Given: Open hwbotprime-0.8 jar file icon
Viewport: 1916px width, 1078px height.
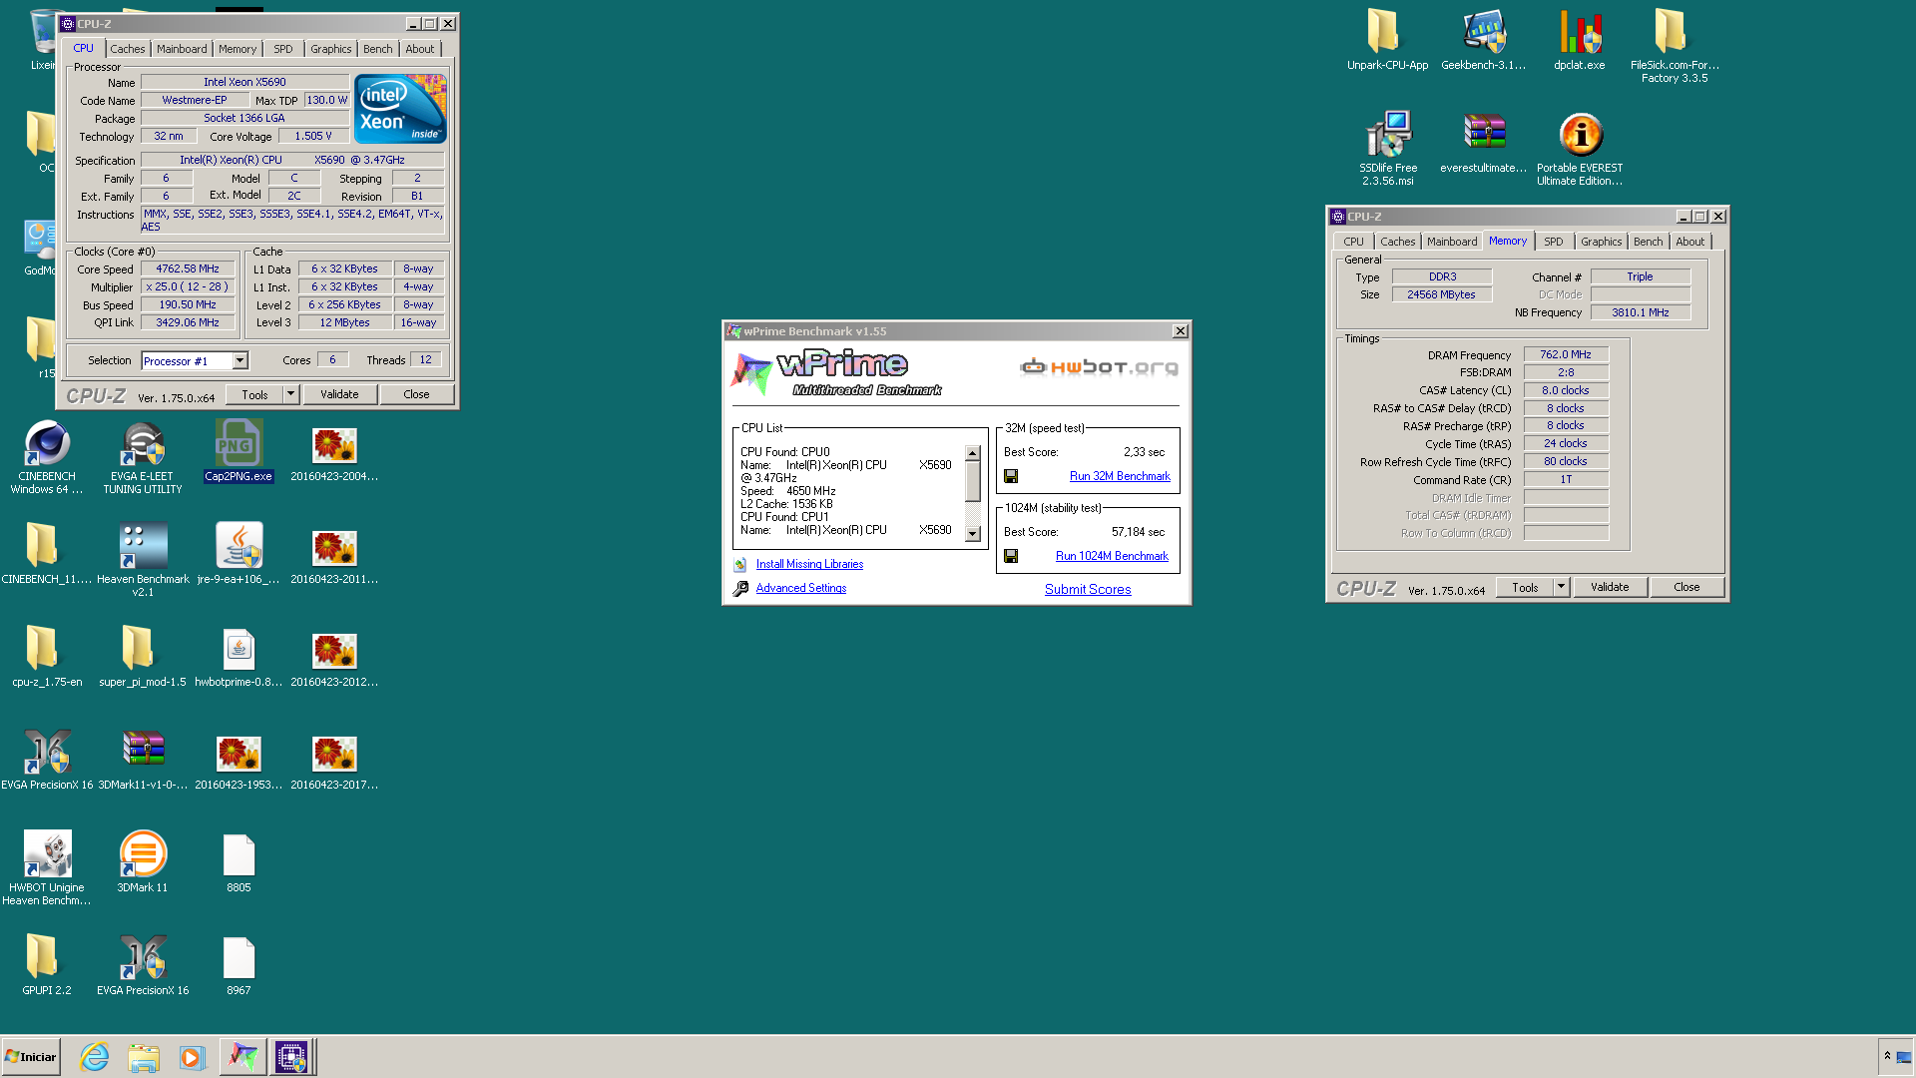Looking at the screenshot, I should [x=239, y=656].
